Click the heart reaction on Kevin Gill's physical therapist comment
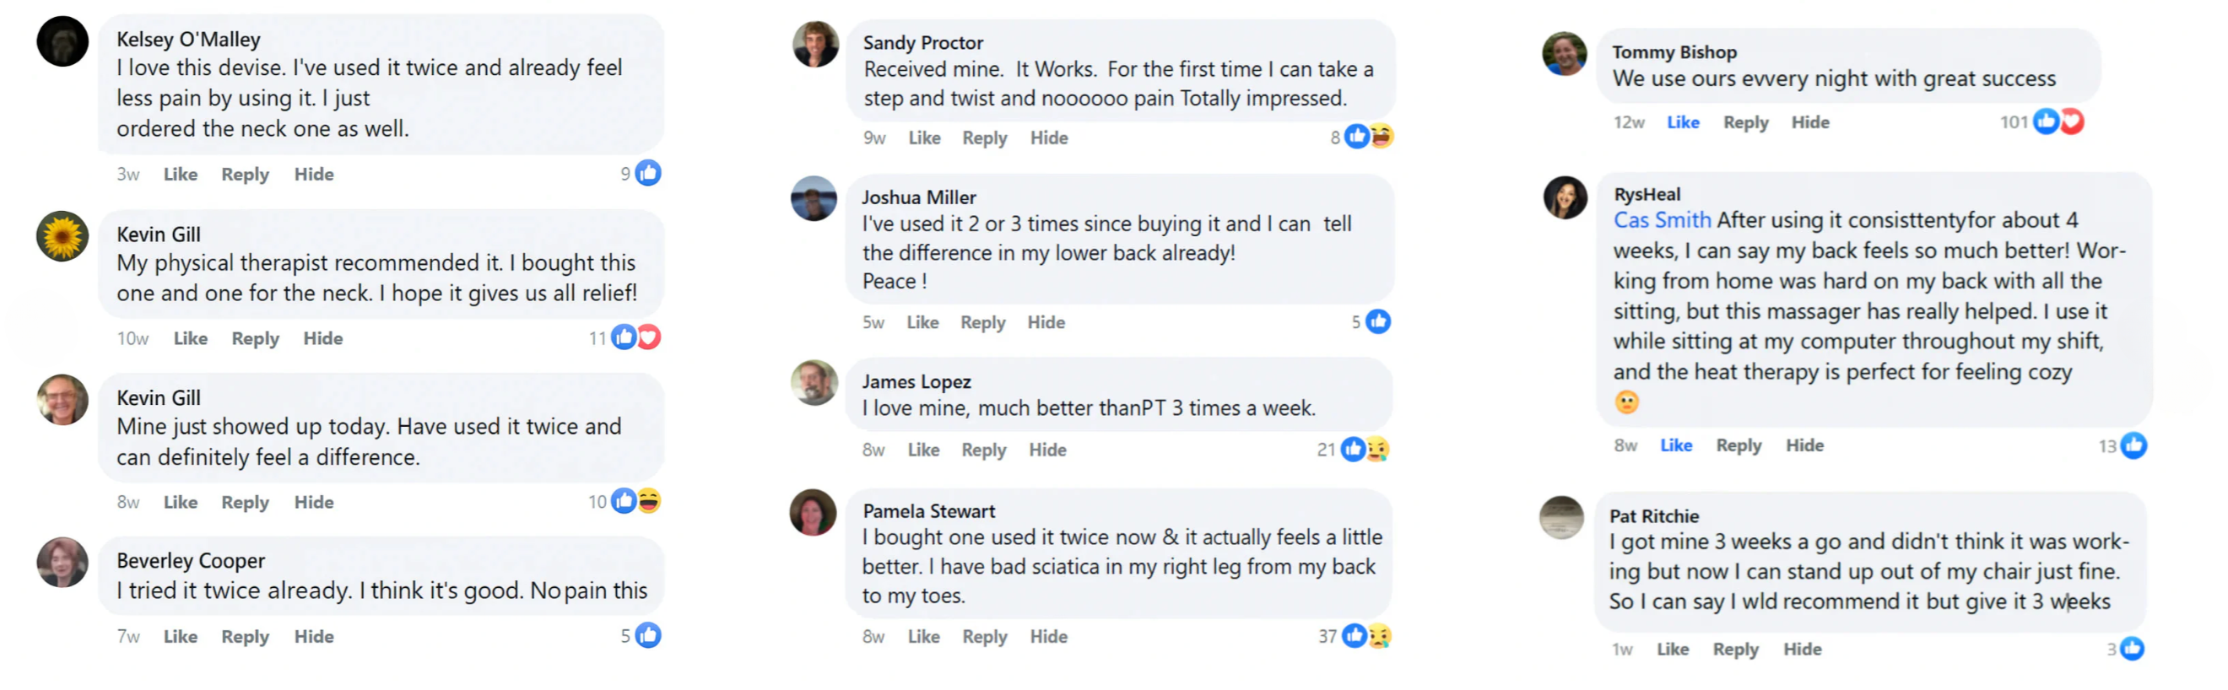This screenshot has height=690, width=2228. point(649,337)
